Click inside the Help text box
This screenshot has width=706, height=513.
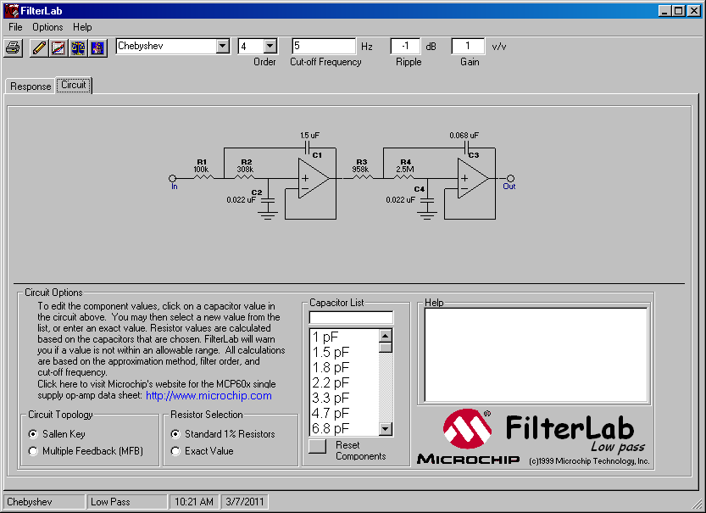click(x=536, y=355)
